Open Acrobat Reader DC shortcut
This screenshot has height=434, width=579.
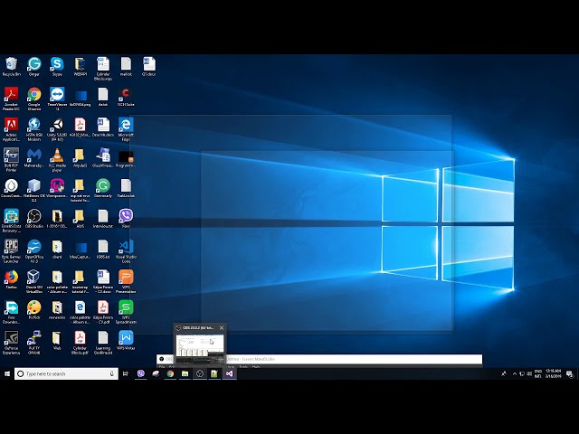(11, 99)
